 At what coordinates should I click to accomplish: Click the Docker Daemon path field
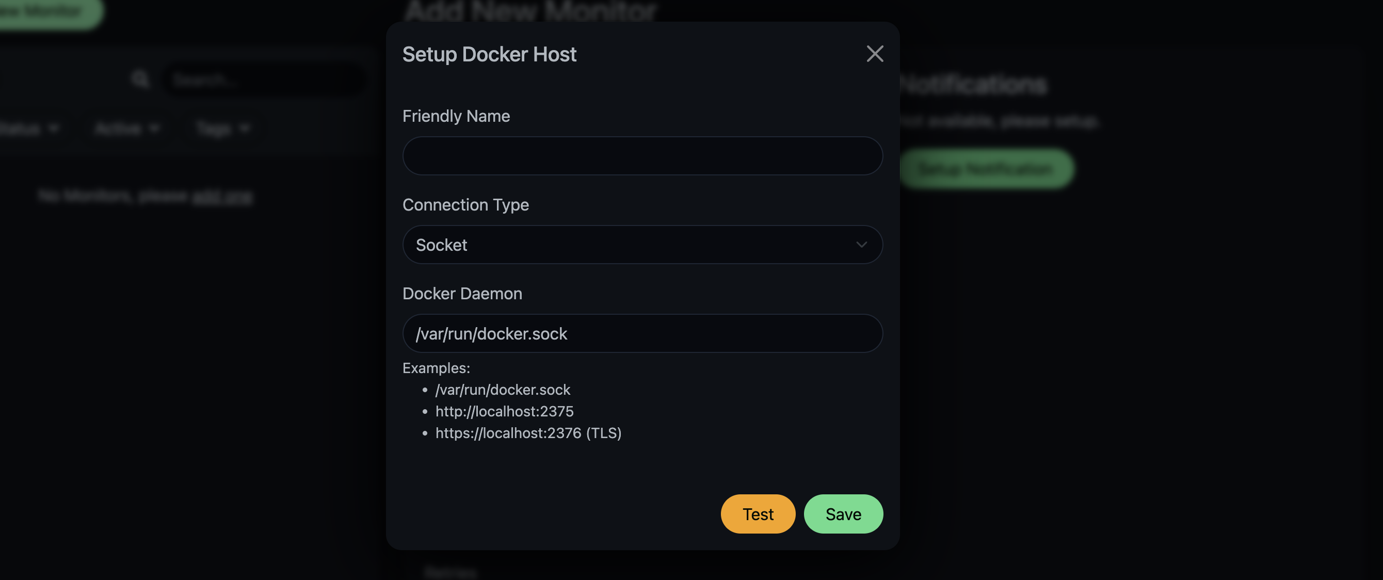point(642,333)
